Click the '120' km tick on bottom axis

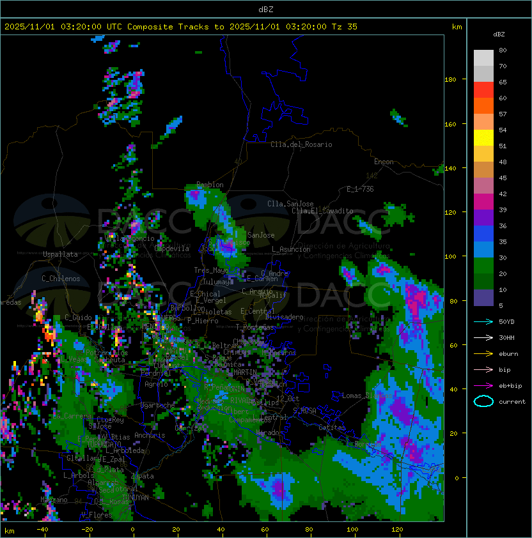coord(397,530)
